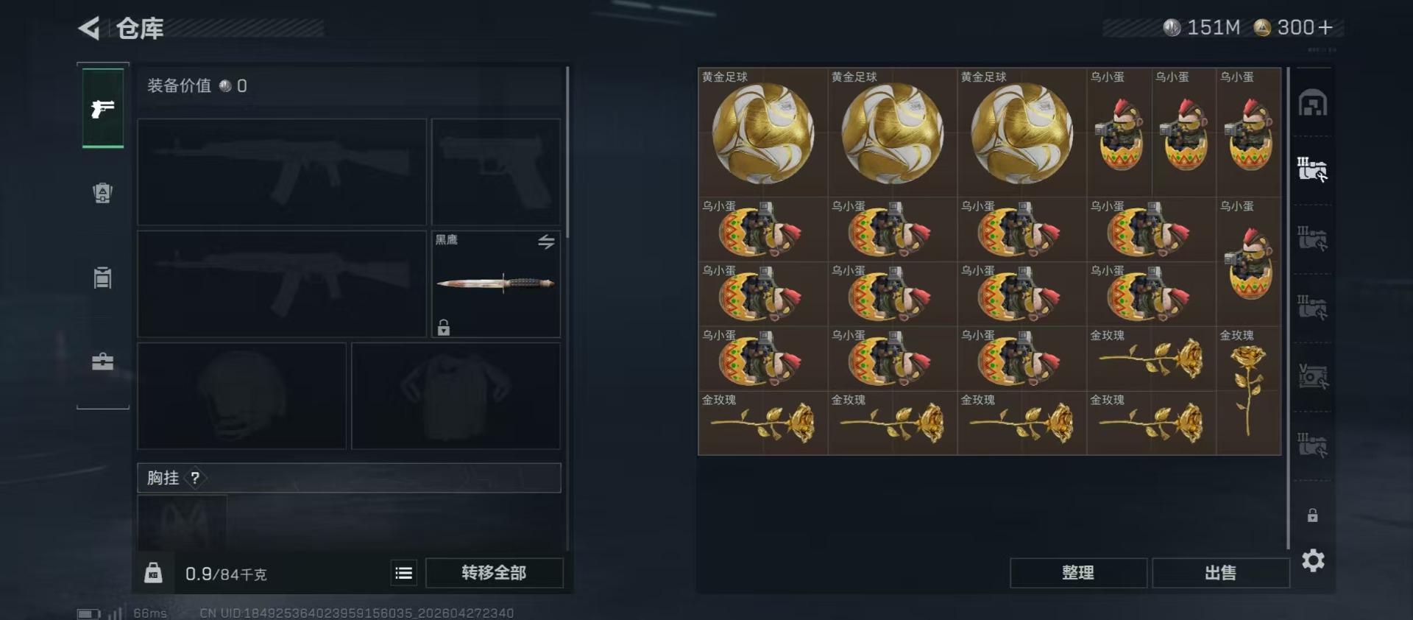This screenshot has width=1413, height=620.
Task: Click locked storage slot padlock icon
Action: click(1312, 515)
